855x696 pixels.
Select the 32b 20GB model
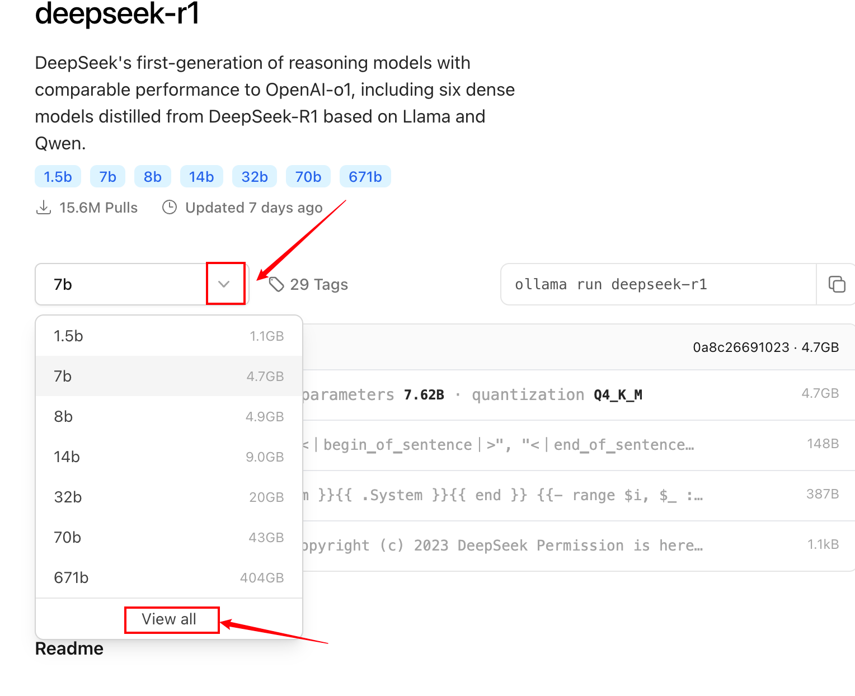[168, 497]
